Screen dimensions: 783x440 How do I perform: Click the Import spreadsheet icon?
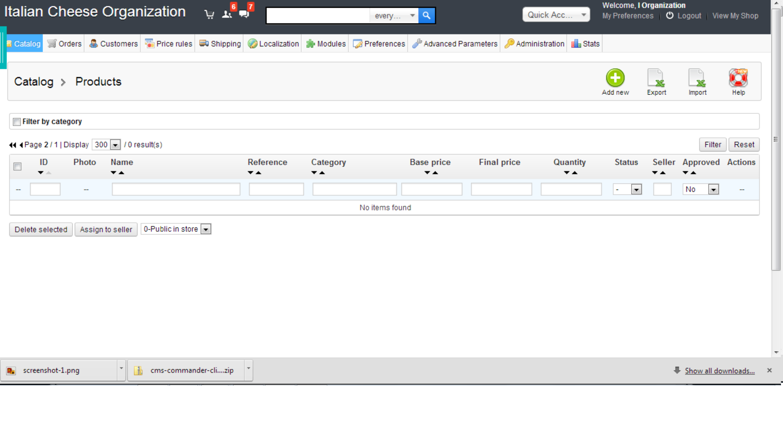pos(697,78)
